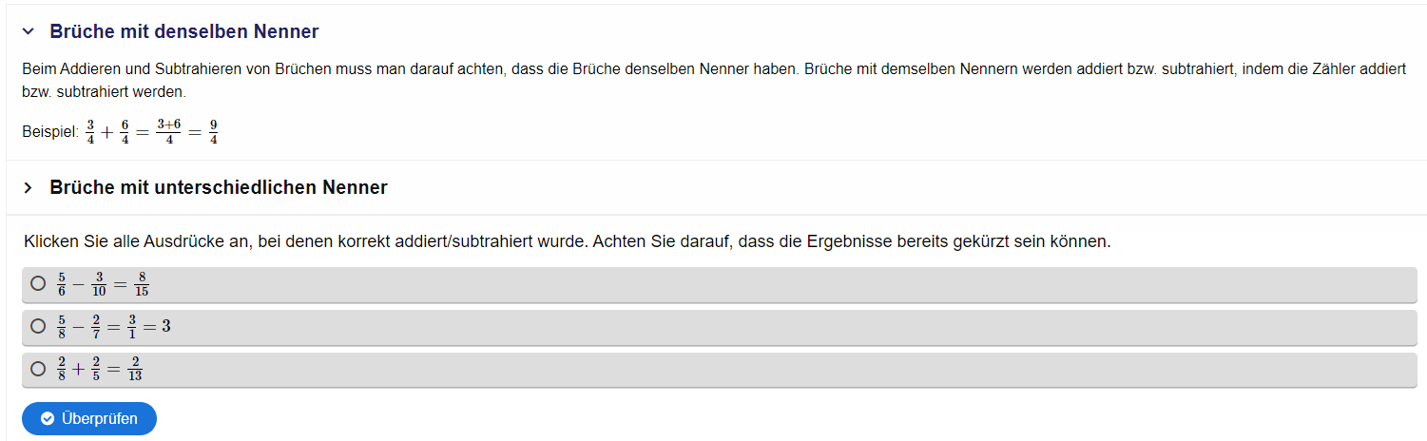1427x441 pixels.
Task: Click the formula 5/6 − 3/10 = 8/15
Action: (x=103, y=284)
